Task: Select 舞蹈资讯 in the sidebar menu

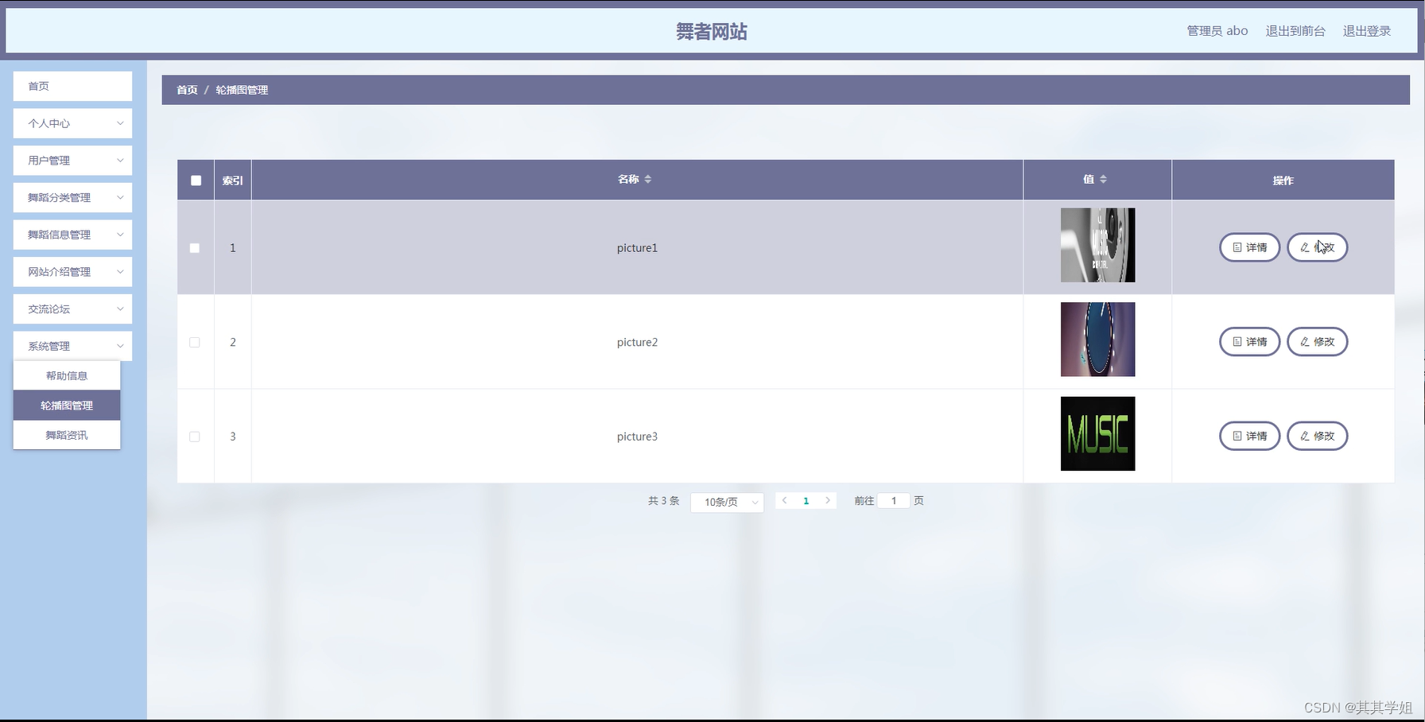Action: [x=66, y=435]
